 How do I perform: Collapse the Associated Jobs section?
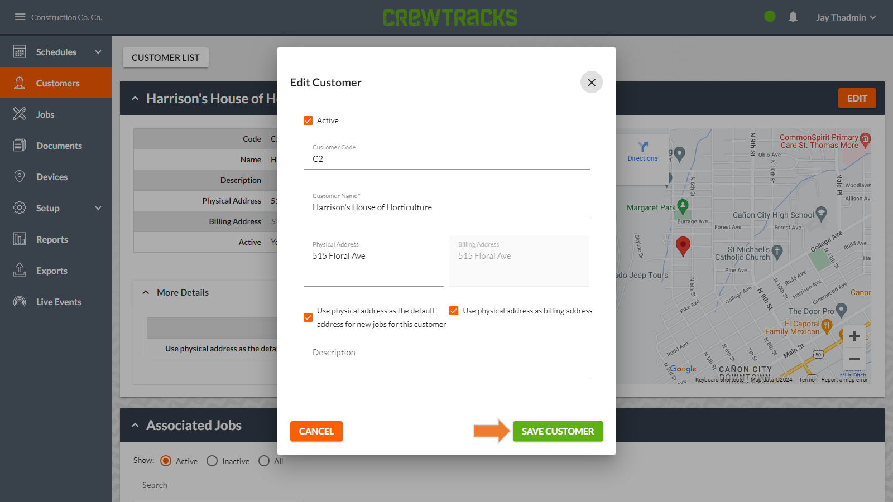point(135,425)
